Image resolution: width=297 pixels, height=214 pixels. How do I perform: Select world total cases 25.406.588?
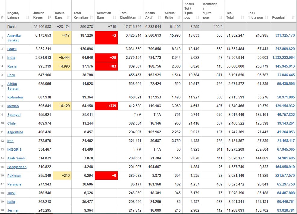[x=42, y=27]
